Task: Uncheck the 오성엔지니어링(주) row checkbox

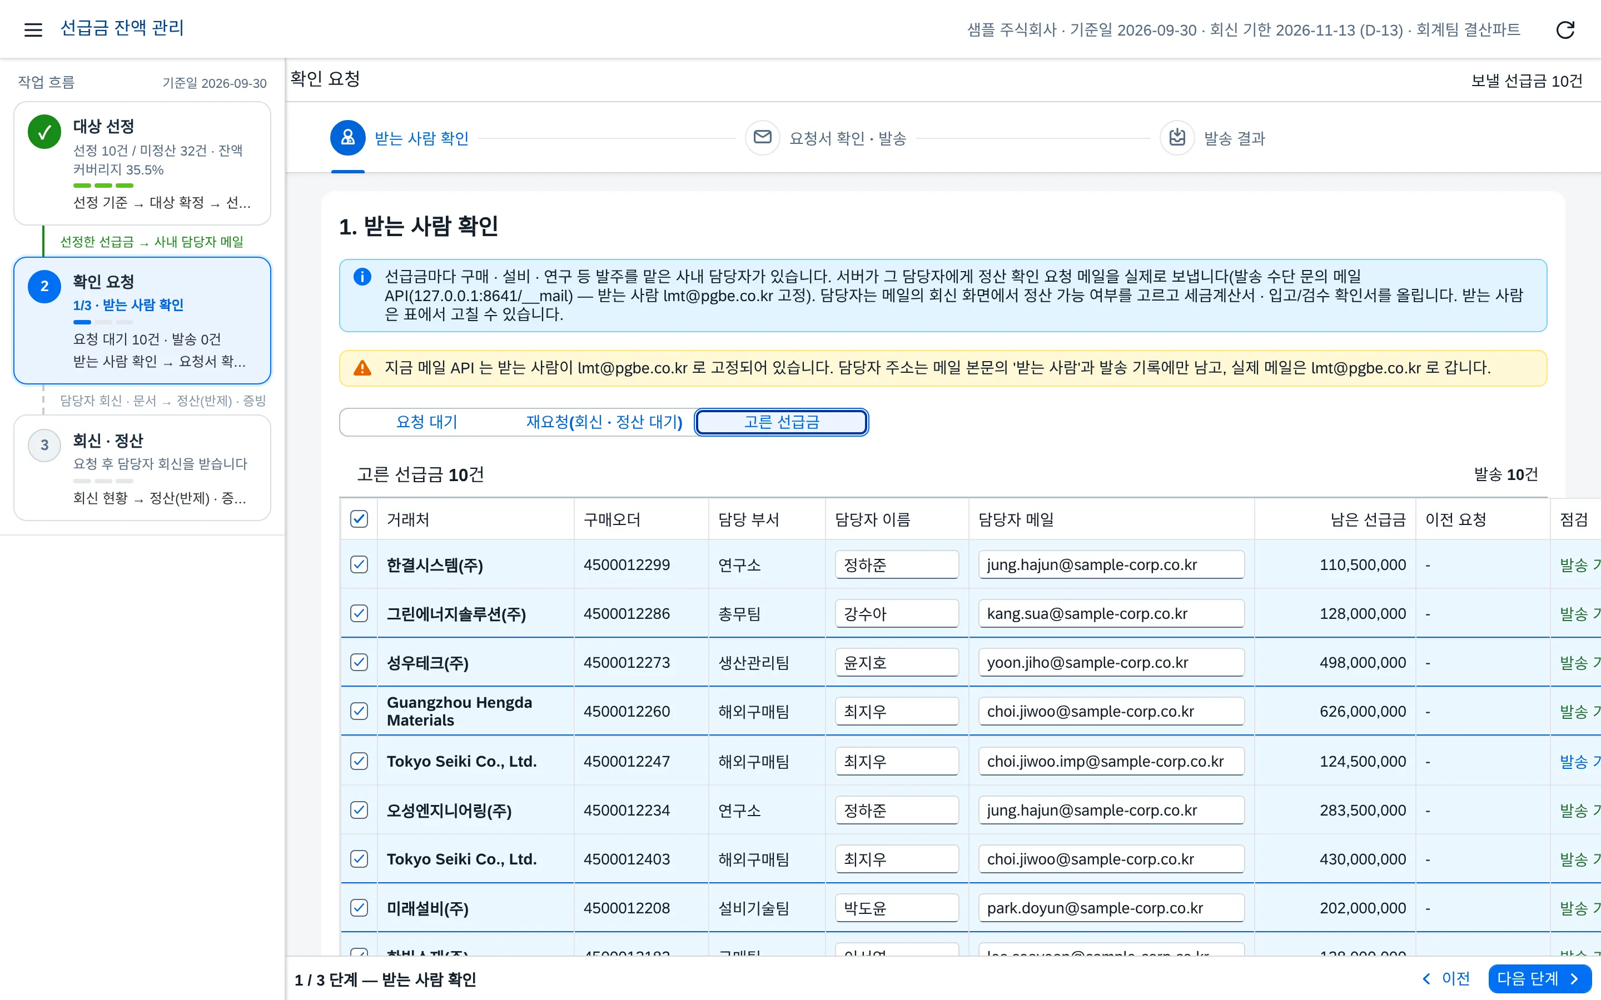Action: pos(359,809)
